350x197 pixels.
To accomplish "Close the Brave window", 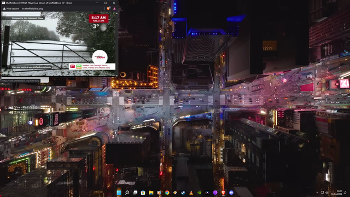I will pos(114,3).
